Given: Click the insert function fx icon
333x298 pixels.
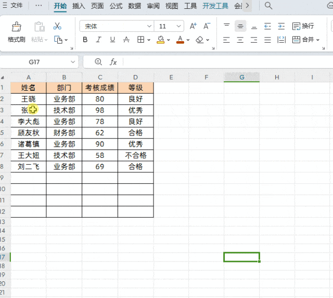Looking at the screenshot, I should click(113, 62).
